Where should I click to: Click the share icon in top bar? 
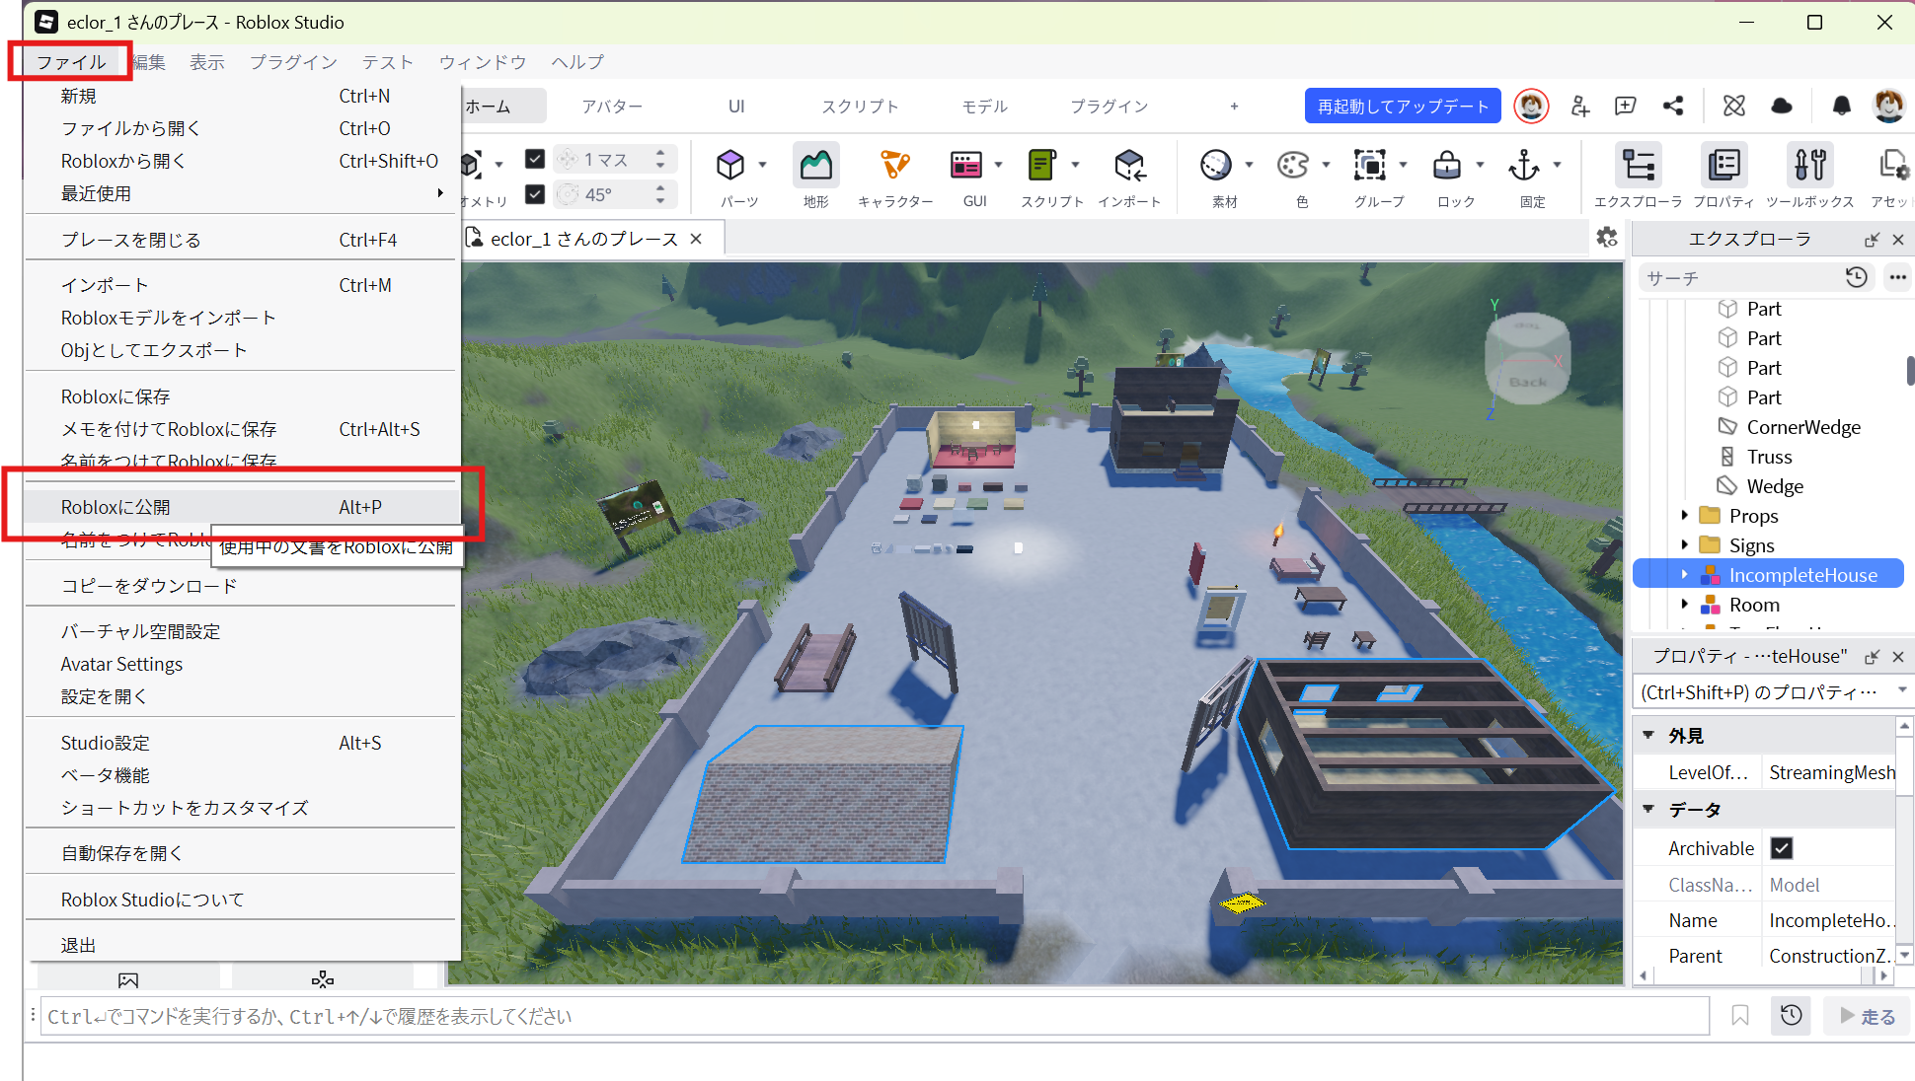pos(1673,107)
